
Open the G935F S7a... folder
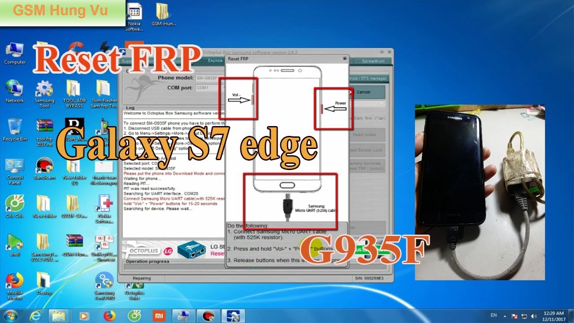click(x=74, y=206)
